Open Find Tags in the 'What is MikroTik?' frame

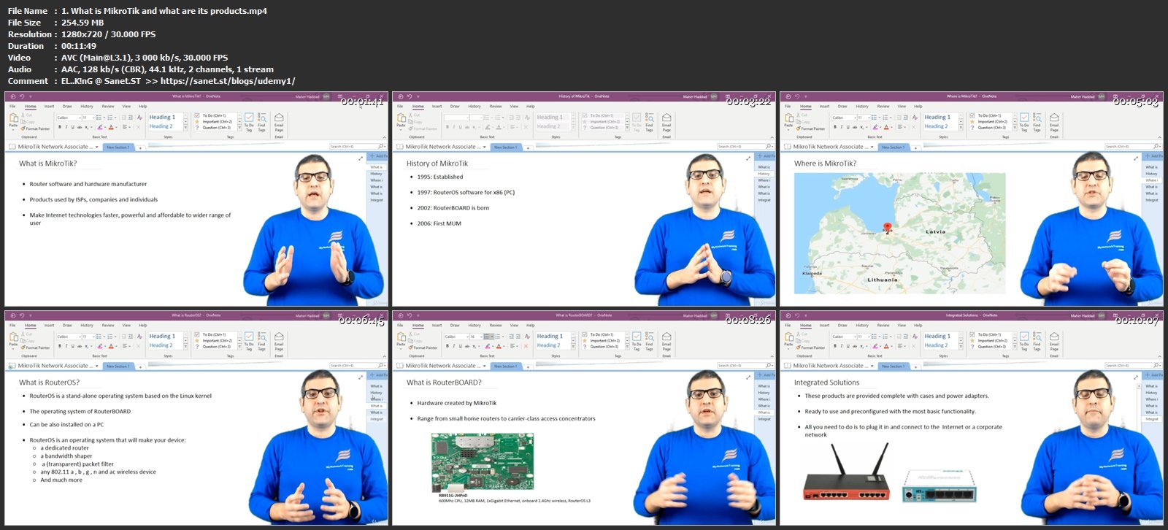(261, 121)
